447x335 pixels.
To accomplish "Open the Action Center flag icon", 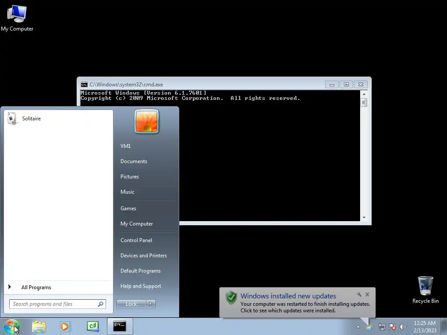I will (x=392, y=327).
